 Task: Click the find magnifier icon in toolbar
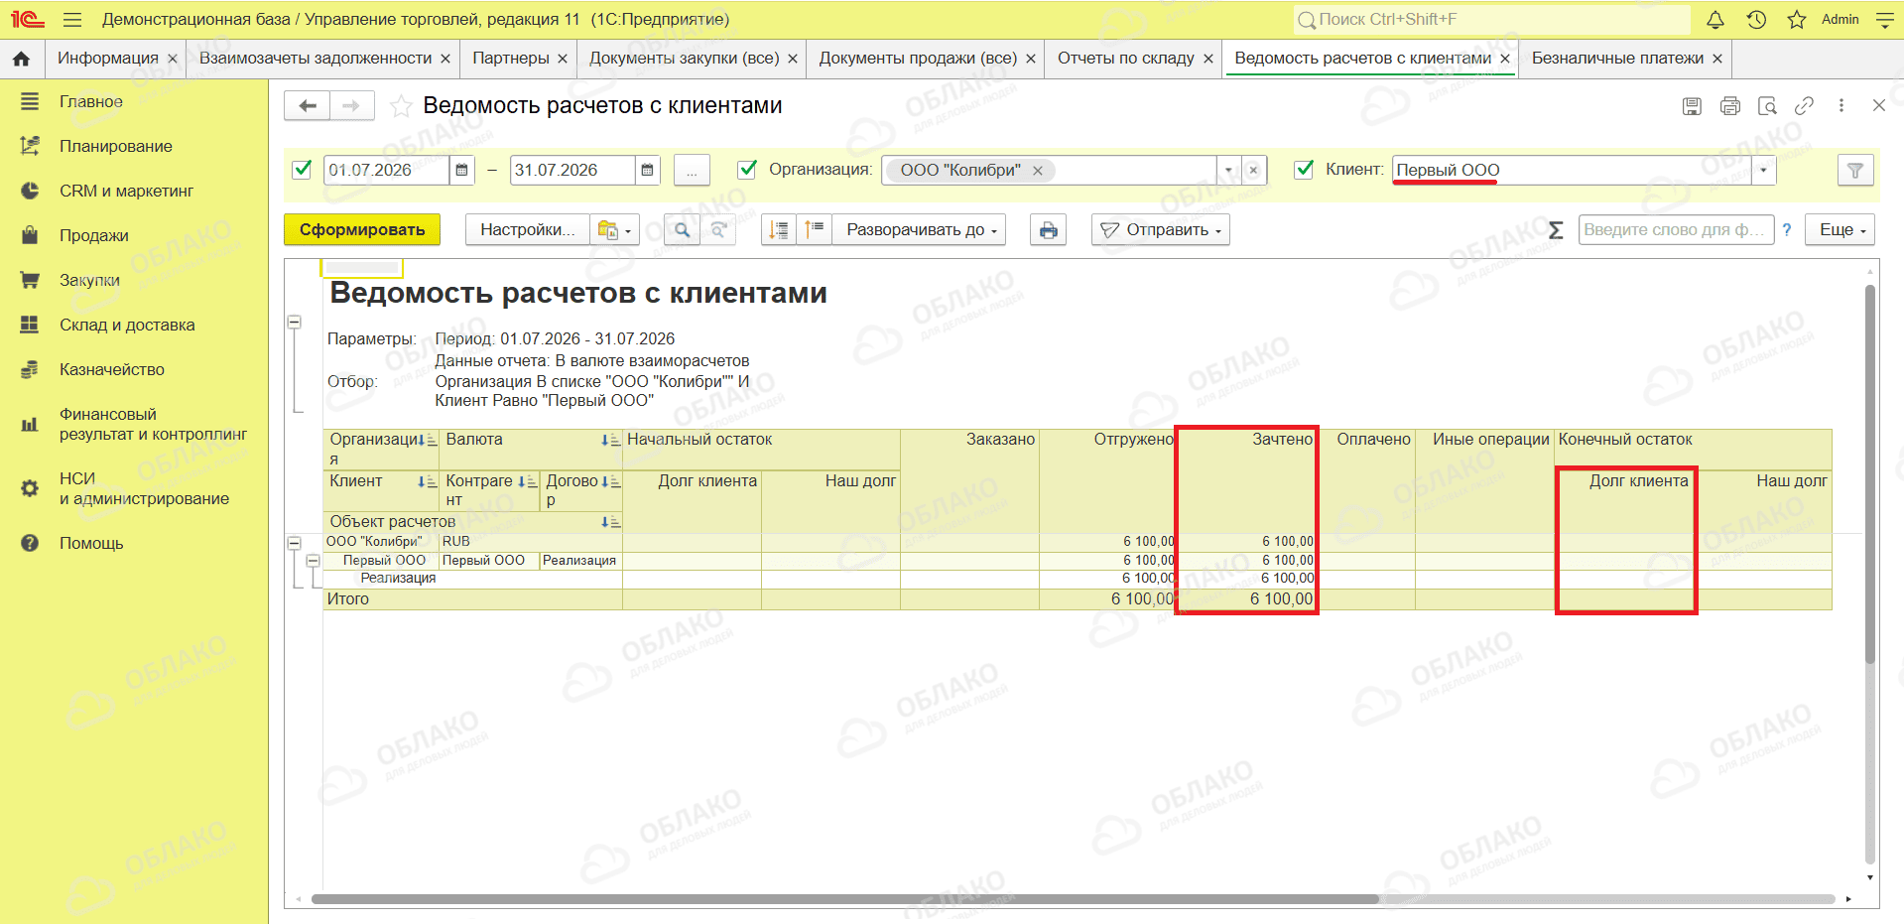pos(682,230)
